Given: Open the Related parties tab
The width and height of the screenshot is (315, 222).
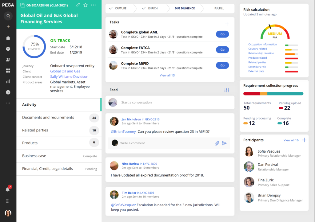Looking at the screenshot, I should [x=59, y=130].
